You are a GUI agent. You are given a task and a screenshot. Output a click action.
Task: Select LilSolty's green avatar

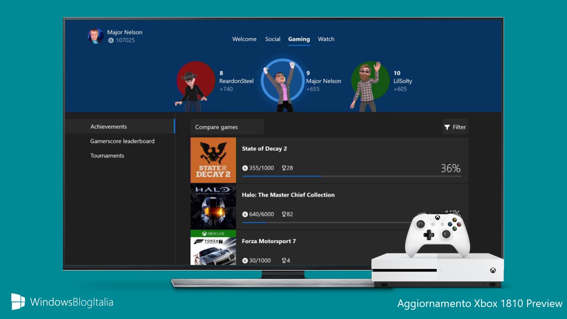(369, 86)
